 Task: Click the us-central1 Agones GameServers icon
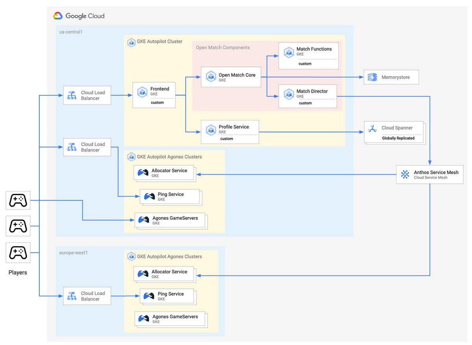[x=144, y=220]
